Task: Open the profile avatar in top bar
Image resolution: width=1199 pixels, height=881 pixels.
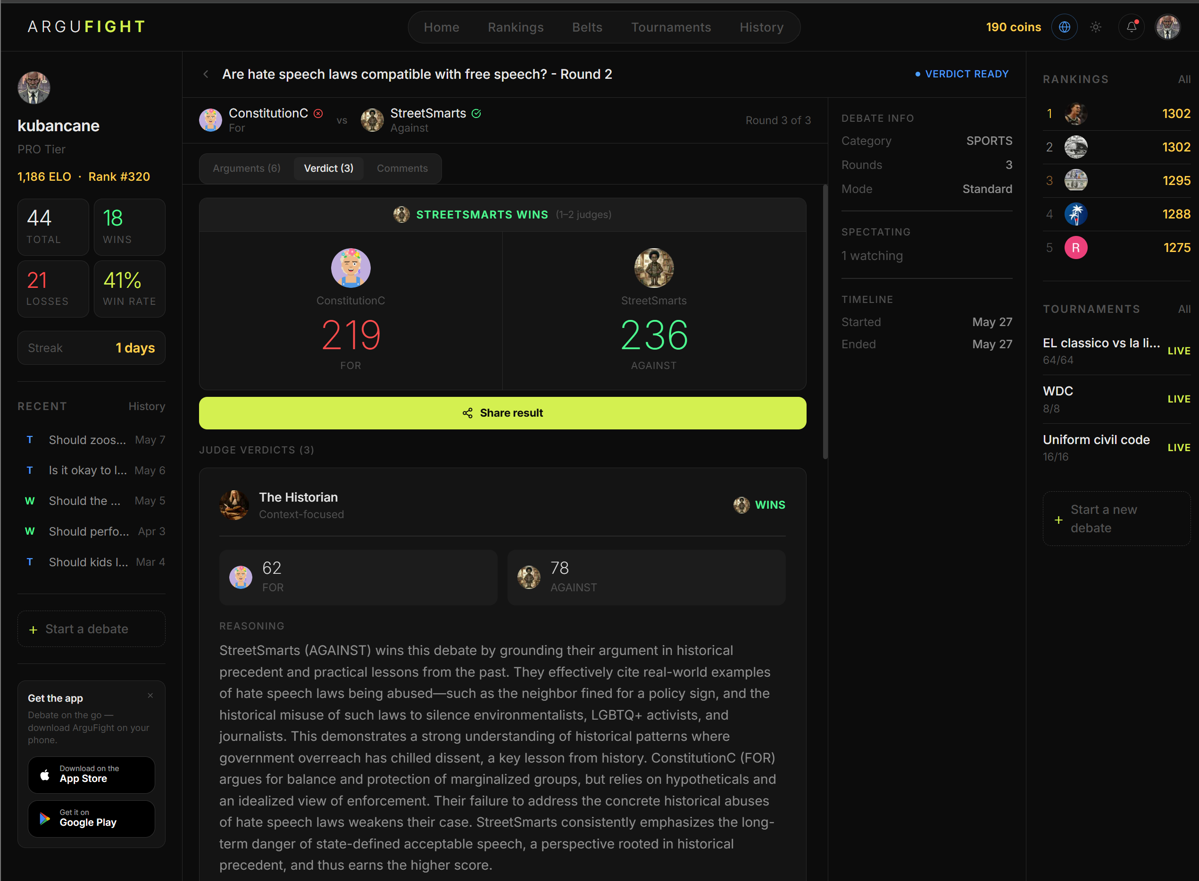Action: click(x=1167, y=27)
